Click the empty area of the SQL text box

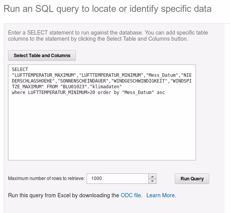102,130
